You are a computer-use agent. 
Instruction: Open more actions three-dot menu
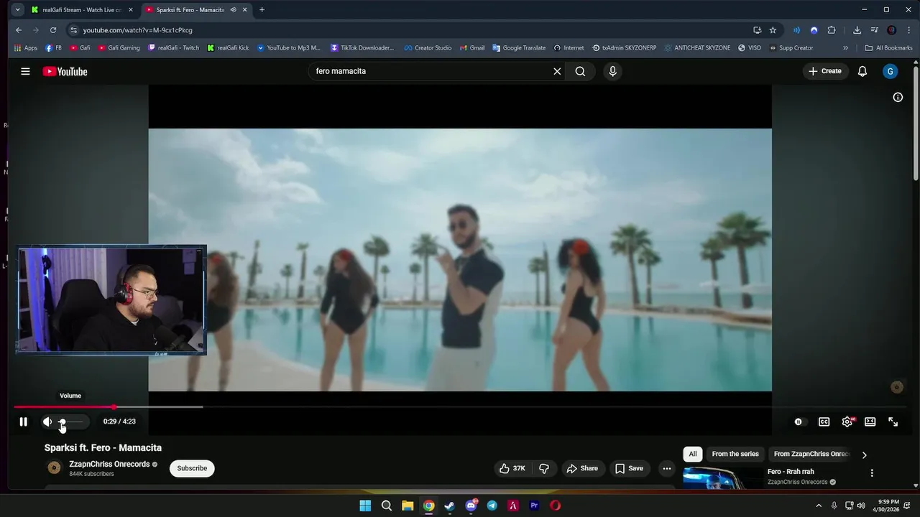coord(667,468)
